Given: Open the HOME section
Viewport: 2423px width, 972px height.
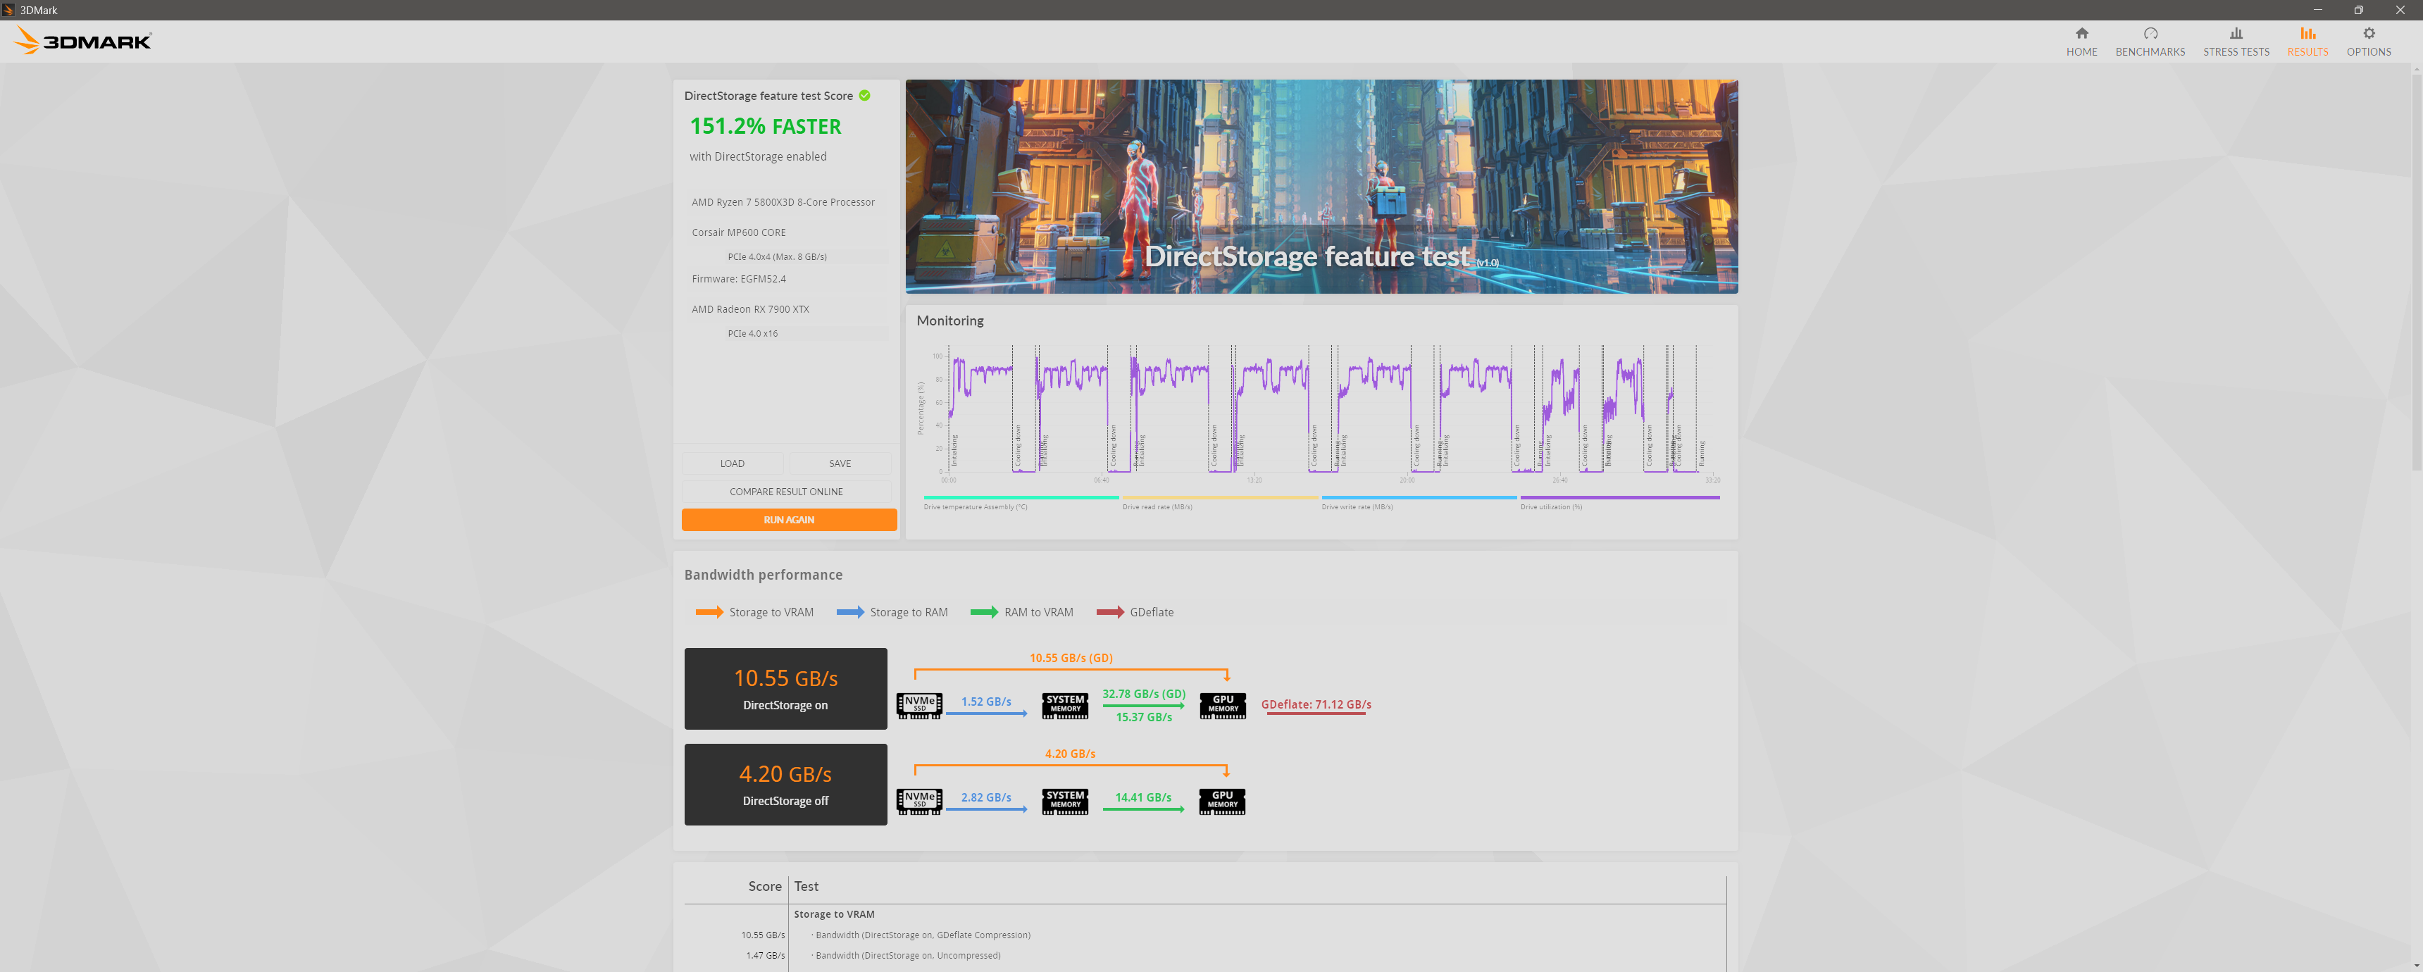Looking at the screenshot, I should pos(2081,42).
